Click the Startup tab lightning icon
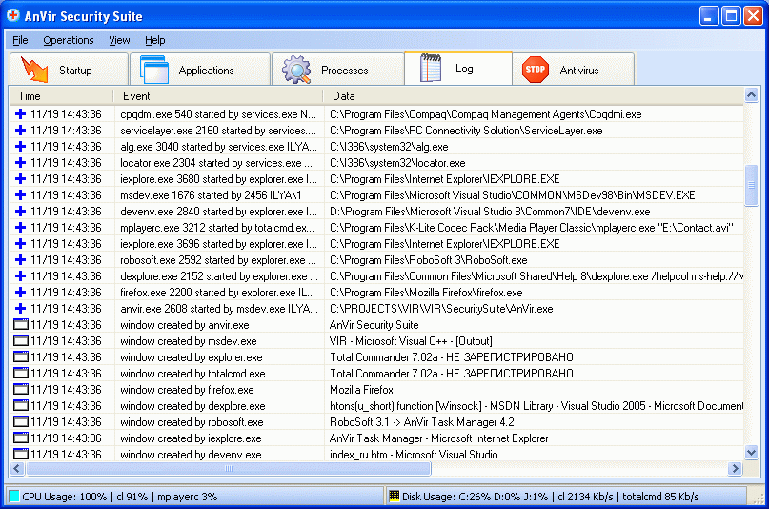The image size is (769, 509). 34,70
